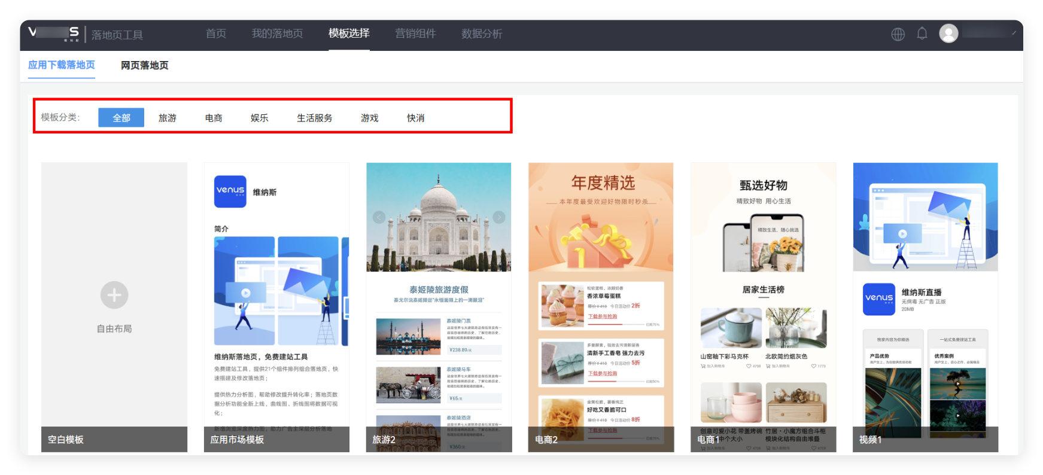Select 模板选择 in top navigation
Image resolution: width=1043 pixels, height=475 pixels.
(349, 34)
